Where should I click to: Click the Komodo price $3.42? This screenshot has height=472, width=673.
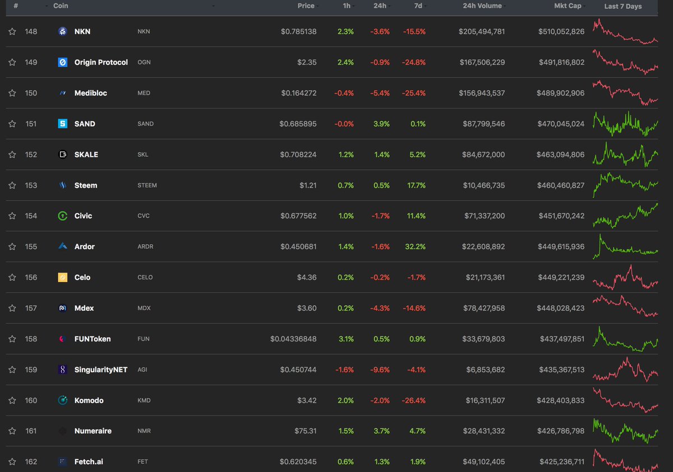(307, 400)
